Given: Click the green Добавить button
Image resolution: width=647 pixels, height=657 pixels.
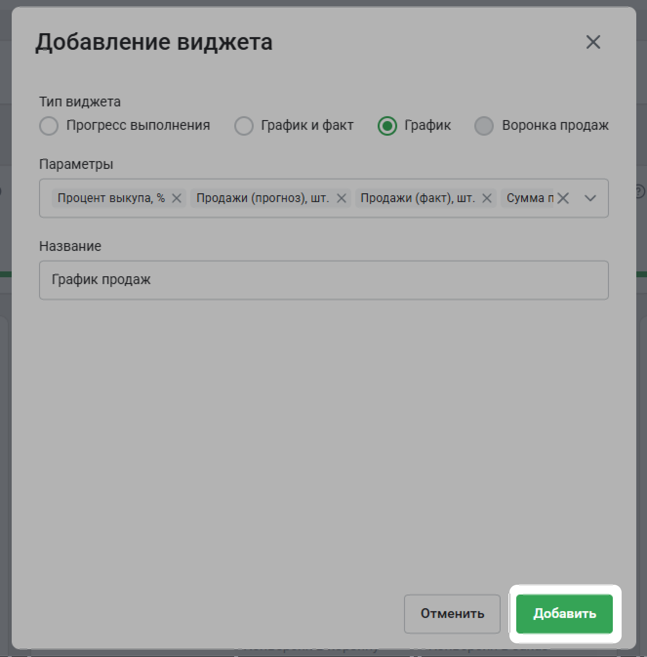Looking at the screenshot, I should pyautogui.click(x=565, y=614).
